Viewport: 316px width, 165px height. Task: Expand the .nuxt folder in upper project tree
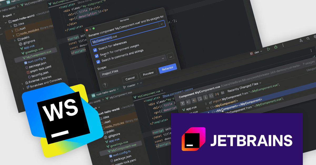pyautogui.click(x=12, y=31)
